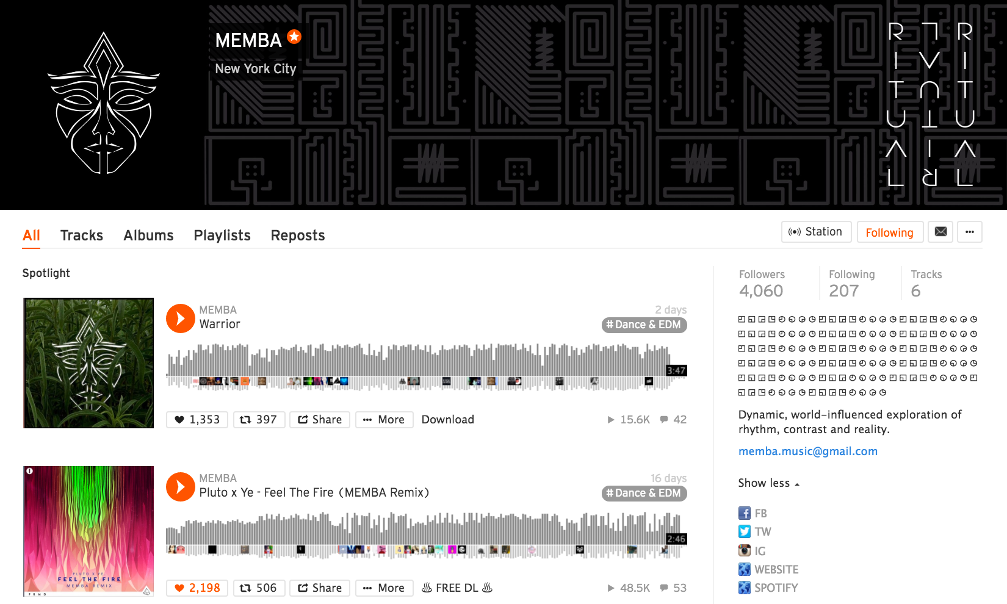Open the FB Facebook link
Viewport: 1007px width, 604px height.
[753, 513]
